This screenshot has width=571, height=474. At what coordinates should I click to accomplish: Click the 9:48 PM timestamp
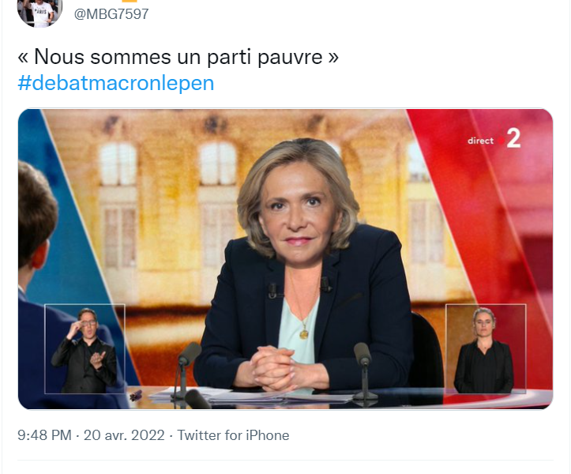[44, 435]
